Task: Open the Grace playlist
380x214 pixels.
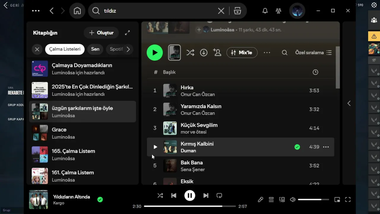Action: click(83, 133)
